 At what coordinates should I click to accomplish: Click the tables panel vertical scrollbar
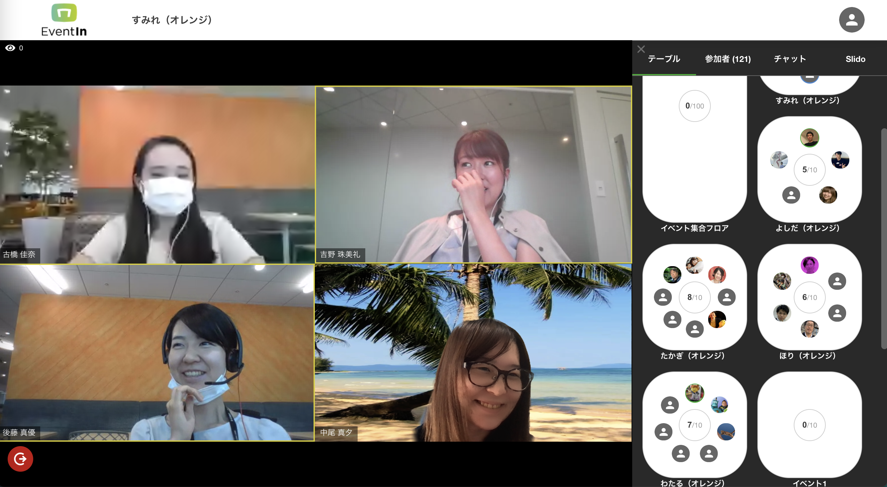click(x=884, y=238)
